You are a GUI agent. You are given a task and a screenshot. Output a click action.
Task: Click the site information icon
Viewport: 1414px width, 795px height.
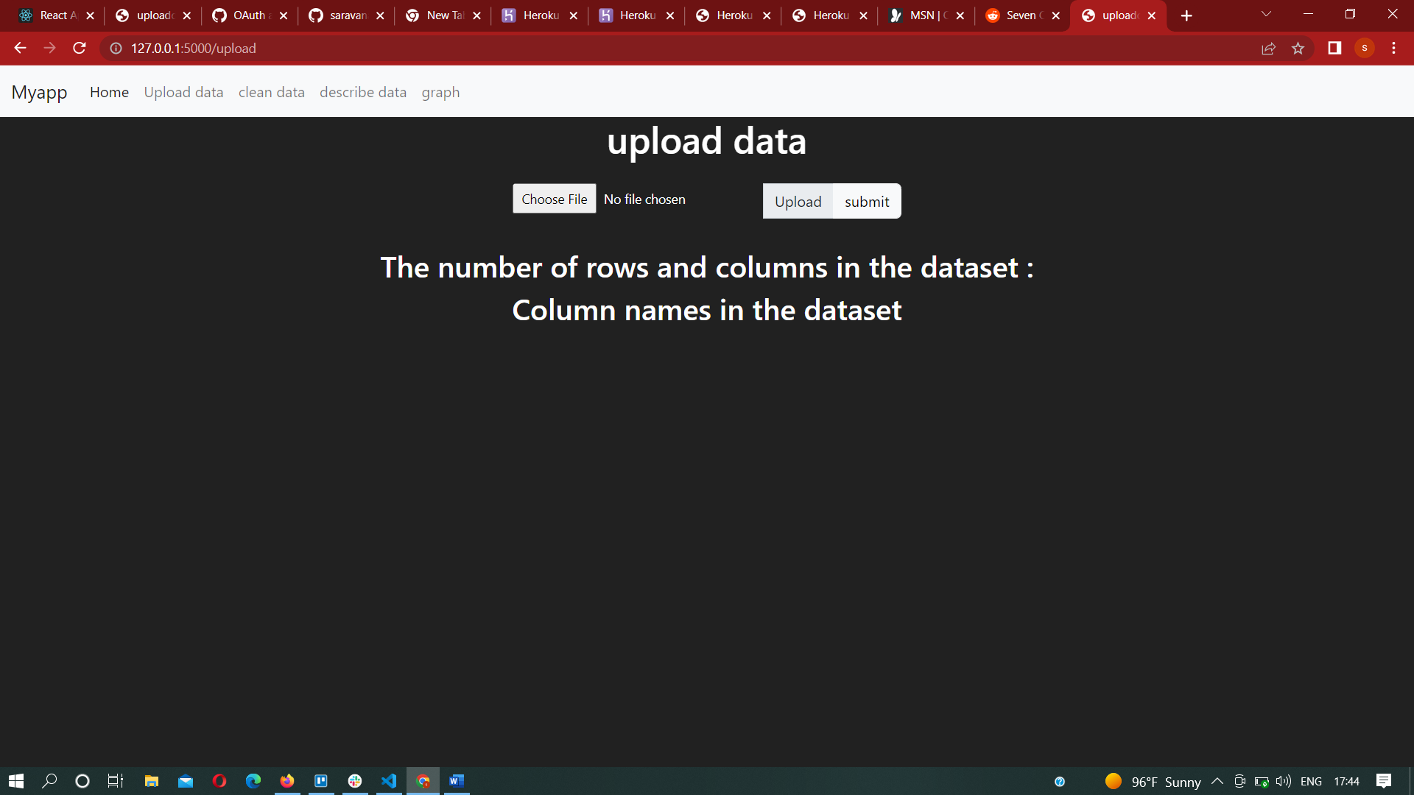pos(116,48)
